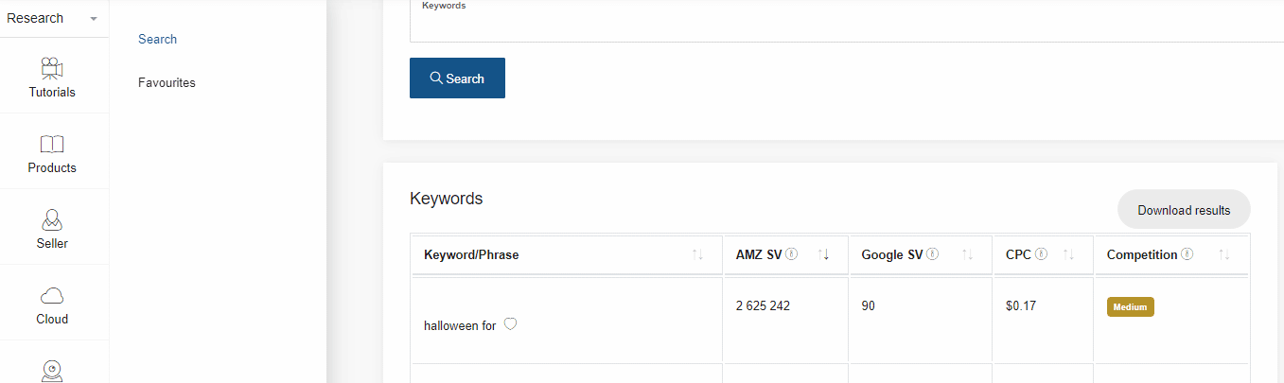1284x383 pixels.
Task: Open the Products section icon
Action: point(52,145)
